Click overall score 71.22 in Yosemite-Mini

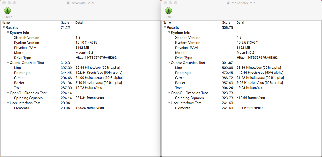click(65, 27)
